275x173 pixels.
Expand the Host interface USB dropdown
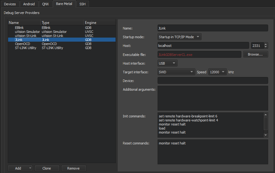pyautogui.click(x=167, y=63)
